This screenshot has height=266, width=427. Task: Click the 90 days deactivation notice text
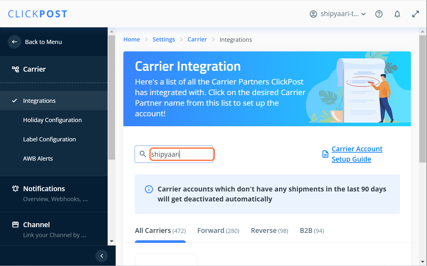272,194
